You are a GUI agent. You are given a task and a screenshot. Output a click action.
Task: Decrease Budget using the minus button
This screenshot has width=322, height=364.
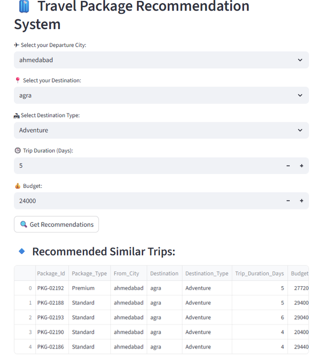[x=288, y=201]
